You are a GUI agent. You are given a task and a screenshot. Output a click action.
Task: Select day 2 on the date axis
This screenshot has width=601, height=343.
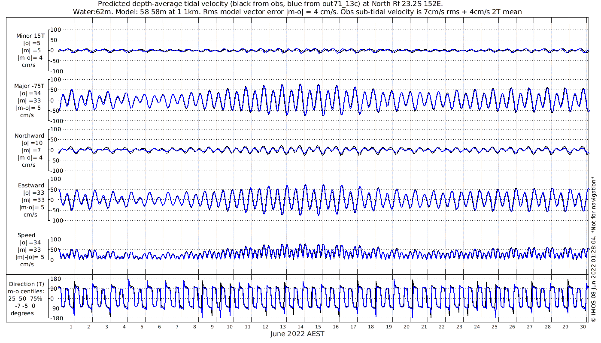pos(88,327)
